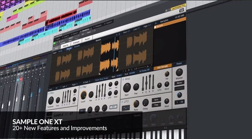Toggle the filter Soft button
Image resolution: width=252 pixels, height=139 pixels.
pos(113,107)
